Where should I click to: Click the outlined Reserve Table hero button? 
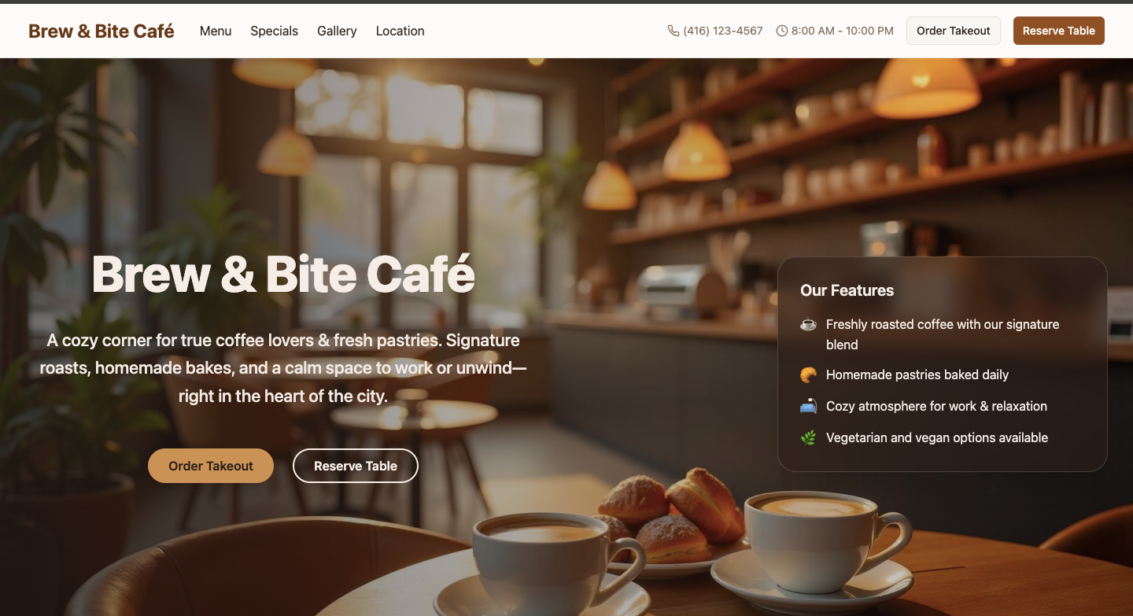click(x=356, y=466)
